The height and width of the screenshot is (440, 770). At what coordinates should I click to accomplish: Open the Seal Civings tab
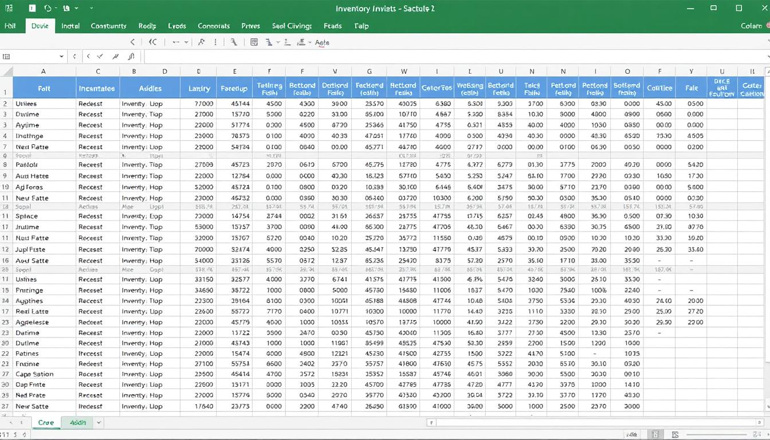click(x=292, y=26)
